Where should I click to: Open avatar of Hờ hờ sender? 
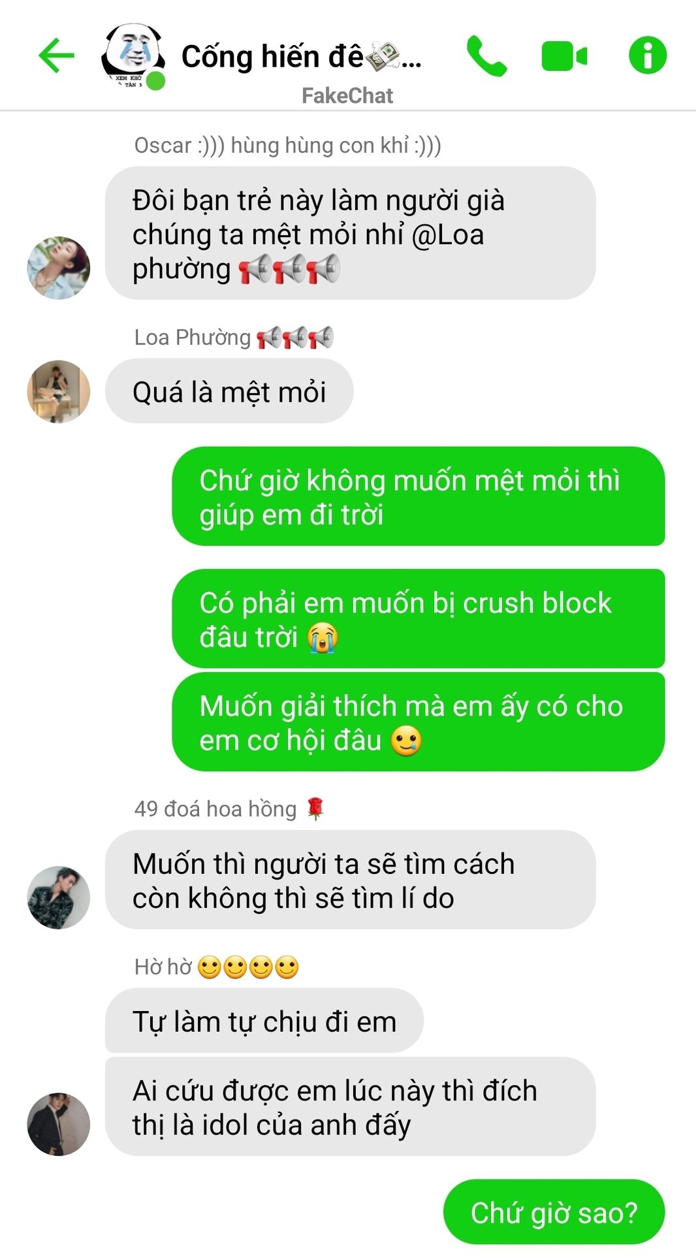[x=59, y=1124]
